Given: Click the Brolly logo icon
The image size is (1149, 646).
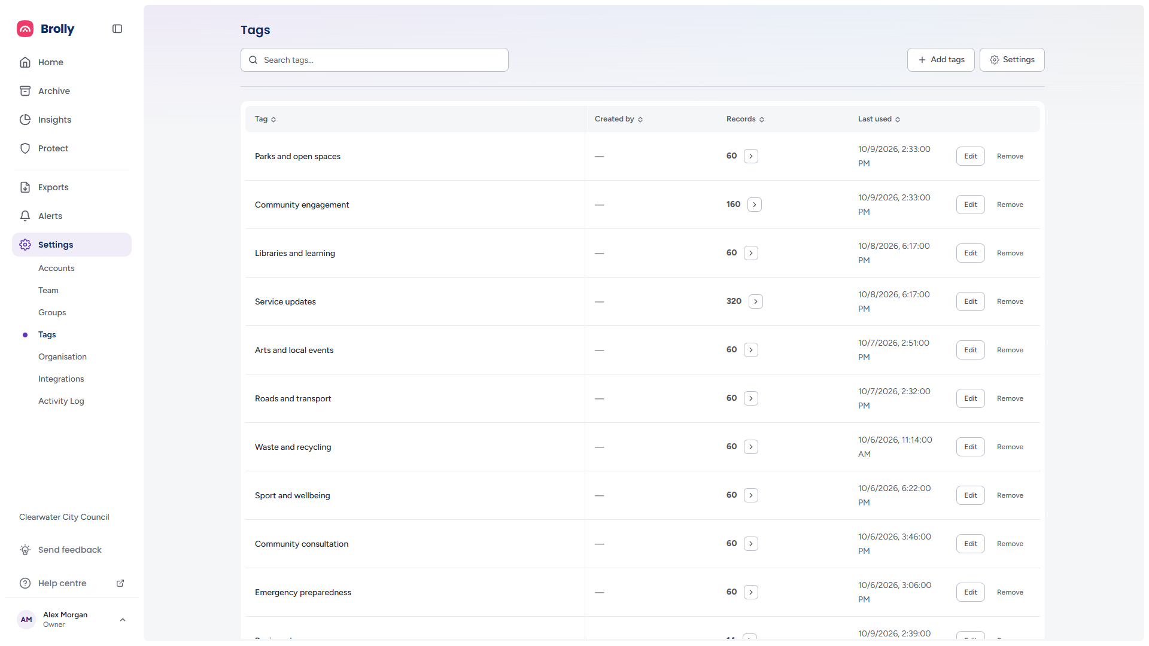Looking at the screenshot, I should [x=25, y=29].
